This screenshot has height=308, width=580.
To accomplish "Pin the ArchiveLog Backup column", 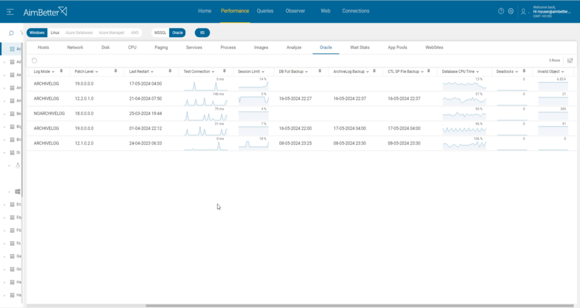I will click(x=374, y=71).
